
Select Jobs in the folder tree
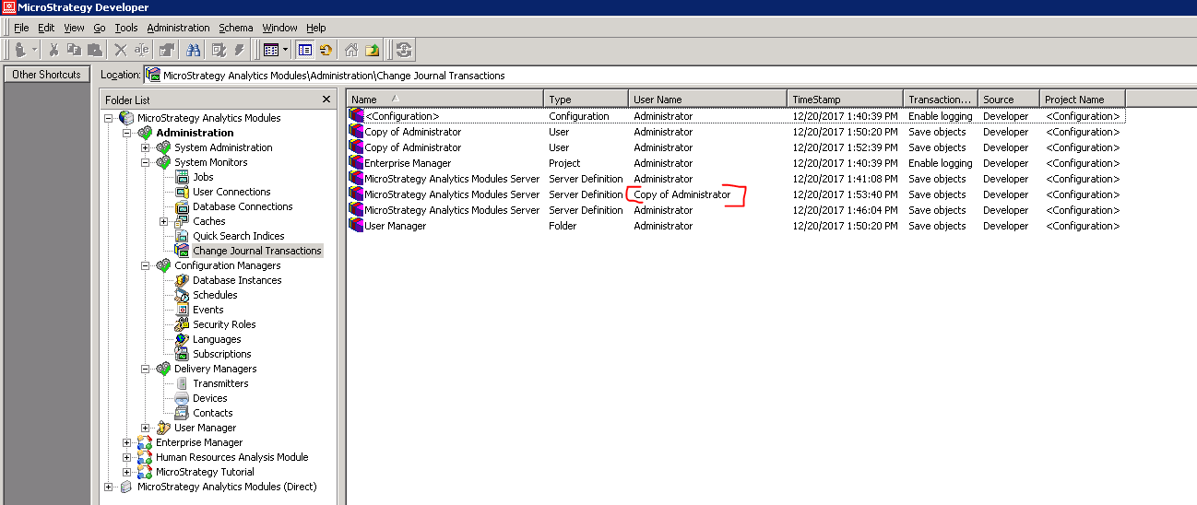(x=203, y=177)
